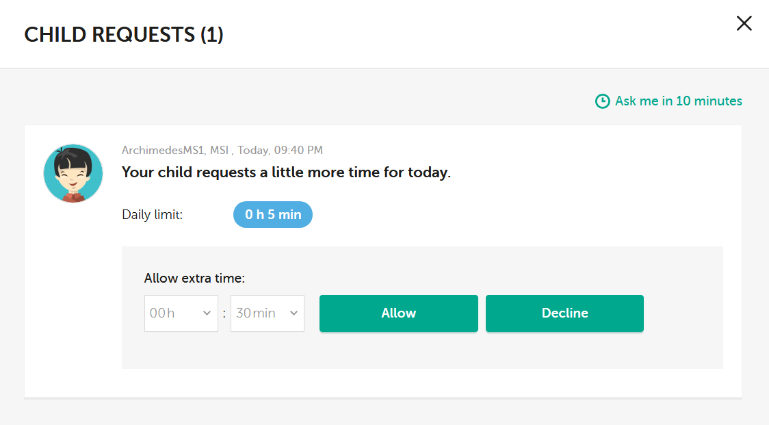Open the hours dropdown showing 00h
Viewport: 769px width, 425px height.
[181, 313]
